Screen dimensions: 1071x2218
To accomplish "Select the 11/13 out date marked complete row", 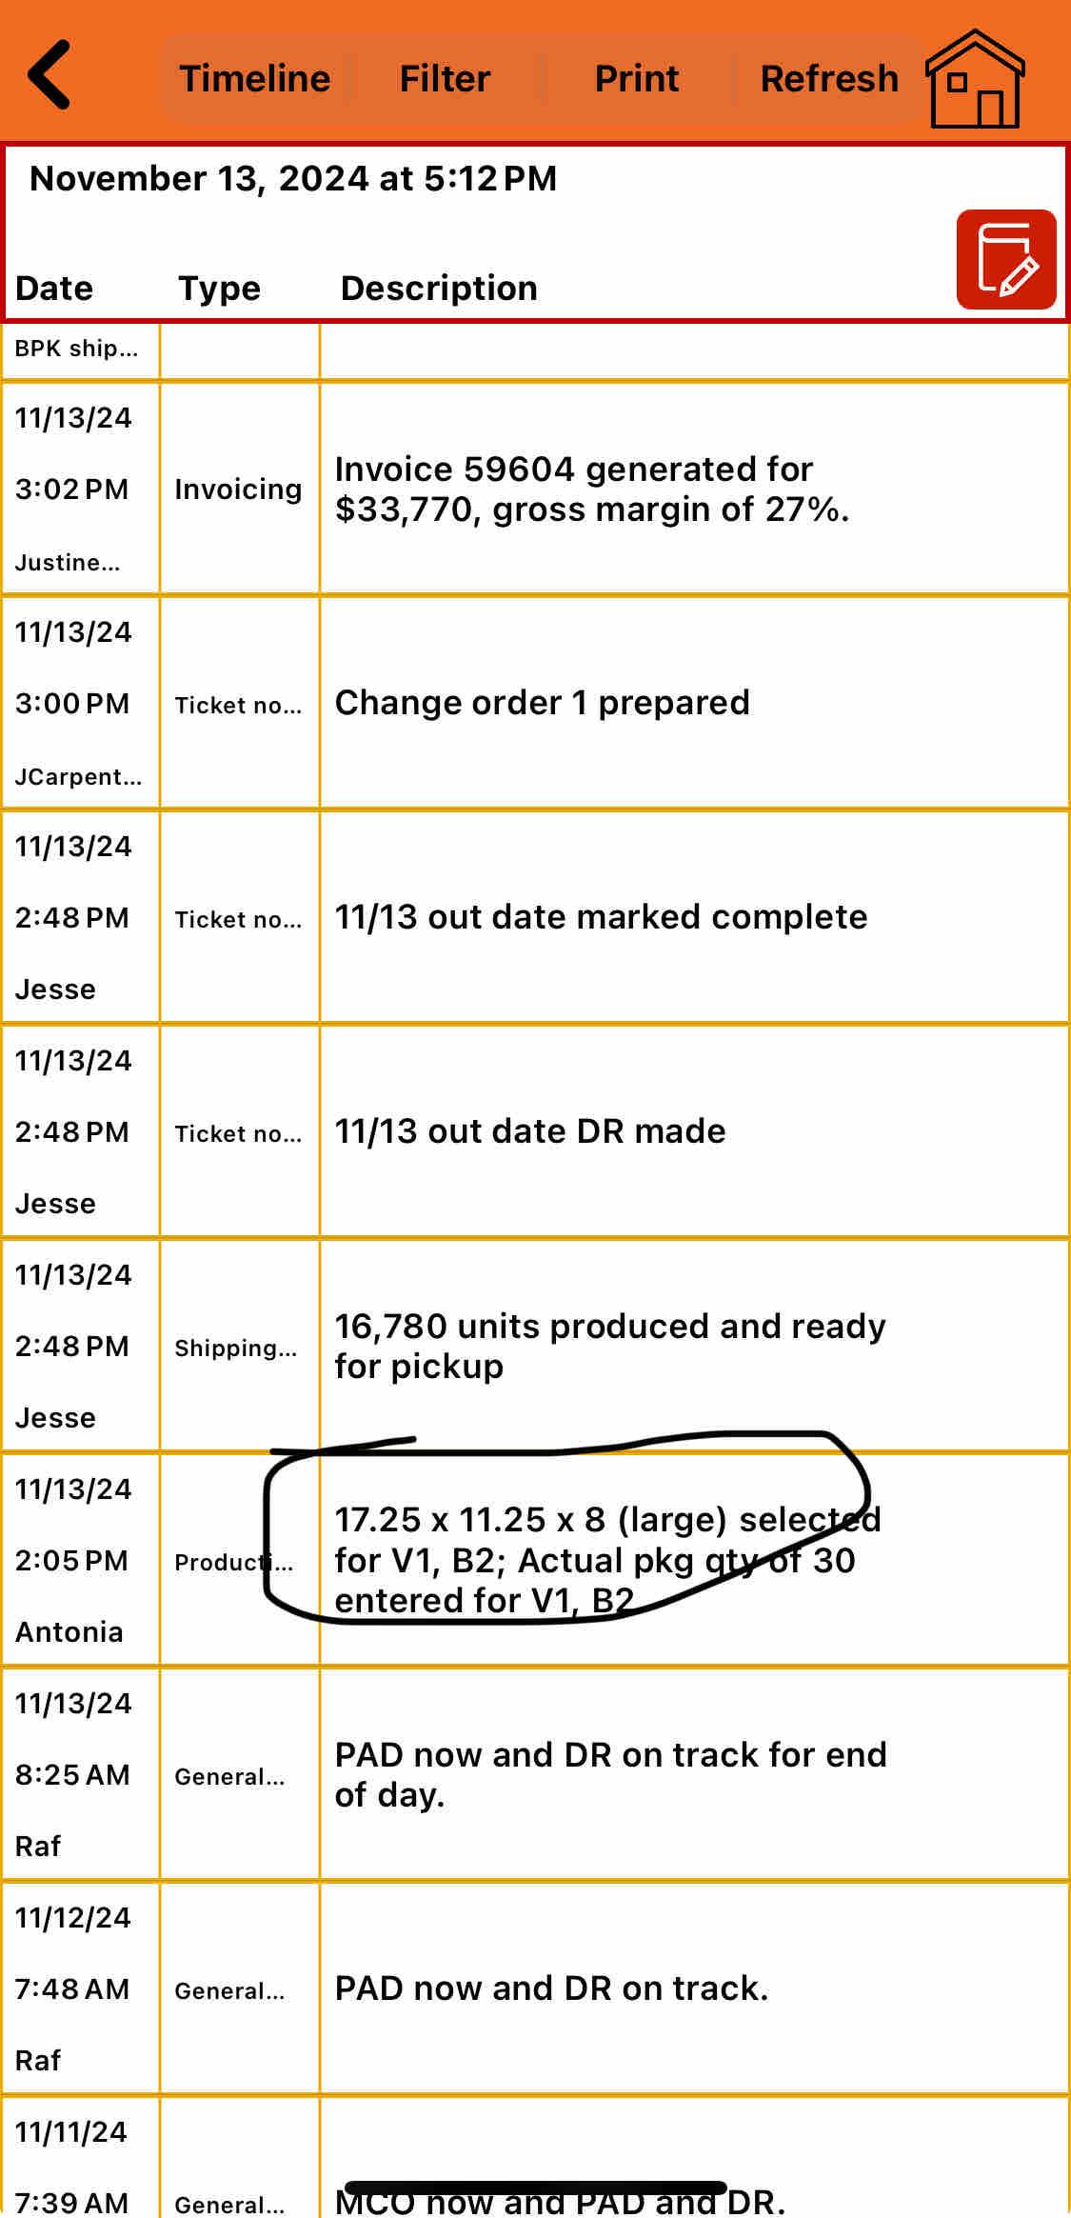I will coord(600,917).
